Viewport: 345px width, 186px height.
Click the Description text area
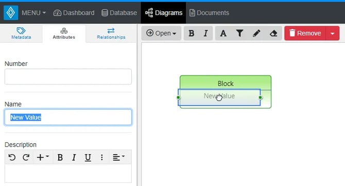coord(68,173)
